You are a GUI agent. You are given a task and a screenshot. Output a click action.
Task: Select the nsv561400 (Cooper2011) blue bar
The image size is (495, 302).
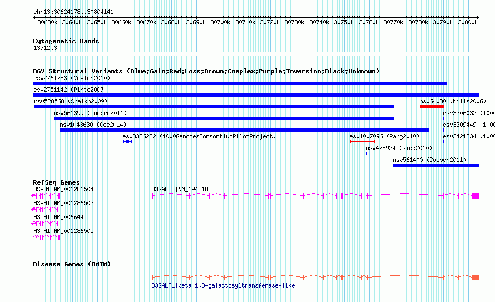pyautogui.click(x=436, y=165)
